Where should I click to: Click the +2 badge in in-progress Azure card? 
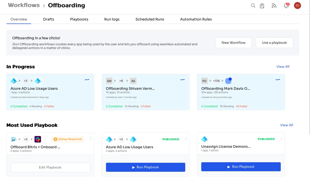pyautogui.click(x=26, y=81)
